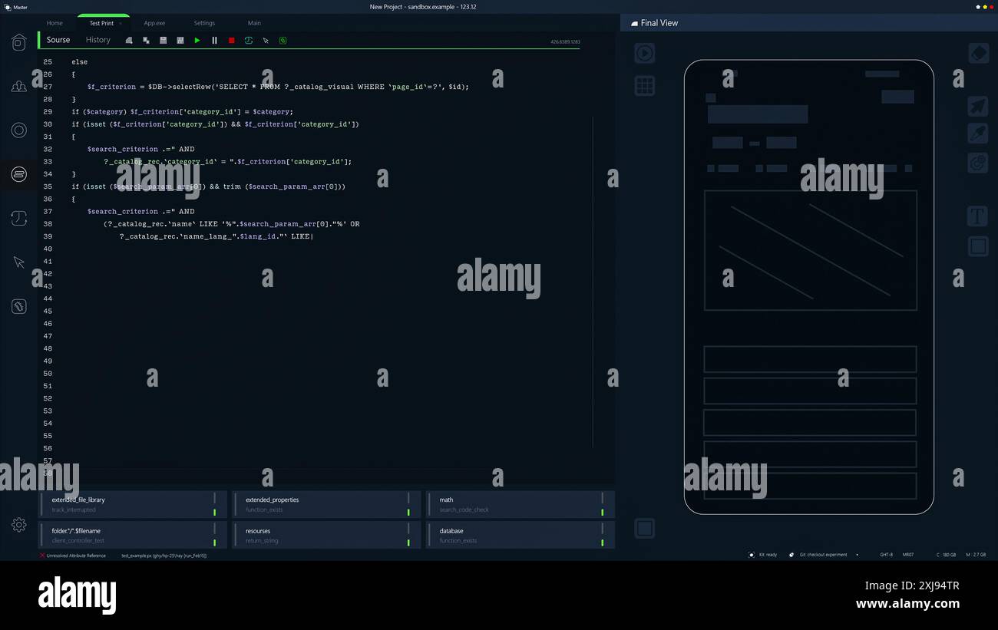
Task: Open settings gear in the bottom left corner
Action: tap(19, 525)
